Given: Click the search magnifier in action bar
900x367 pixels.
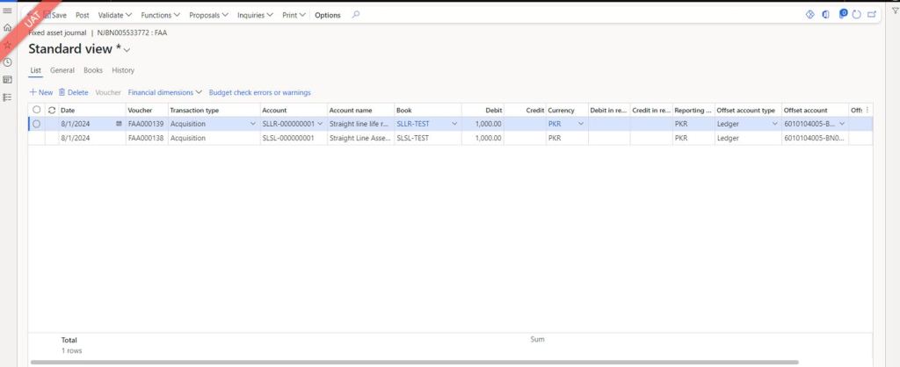Looking at the screenshot, I should point(355,15).
